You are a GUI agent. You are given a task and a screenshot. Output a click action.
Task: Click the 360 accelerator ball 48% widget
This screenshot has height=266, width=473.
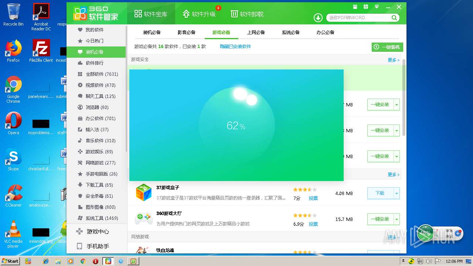click(425, 233)
